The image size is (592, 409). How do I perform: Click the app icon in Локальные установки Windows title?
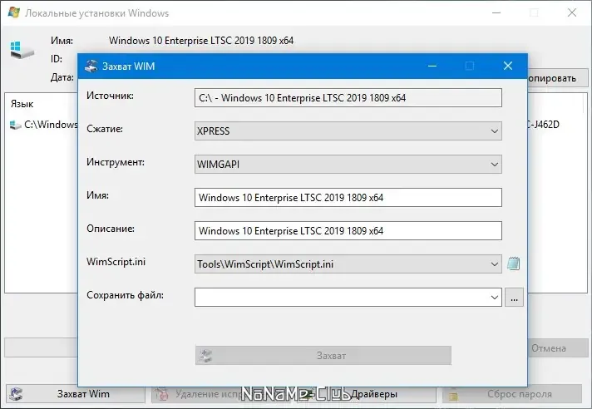click(13, 12)
